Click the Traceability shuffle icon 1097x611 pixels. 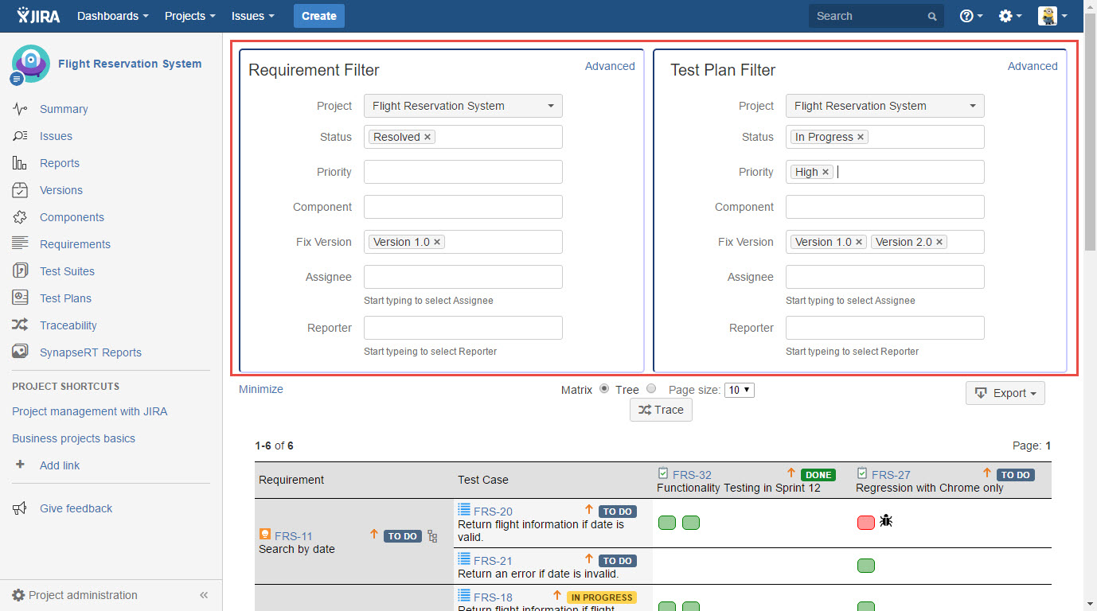pyautogui.click(x=20, y=325)
